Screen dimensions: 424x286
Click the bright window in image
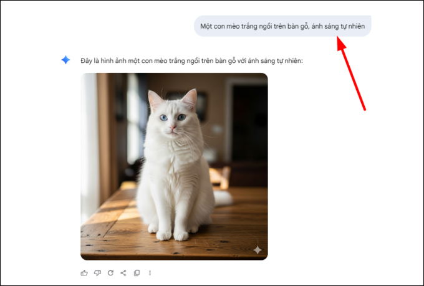click(133, 119)
